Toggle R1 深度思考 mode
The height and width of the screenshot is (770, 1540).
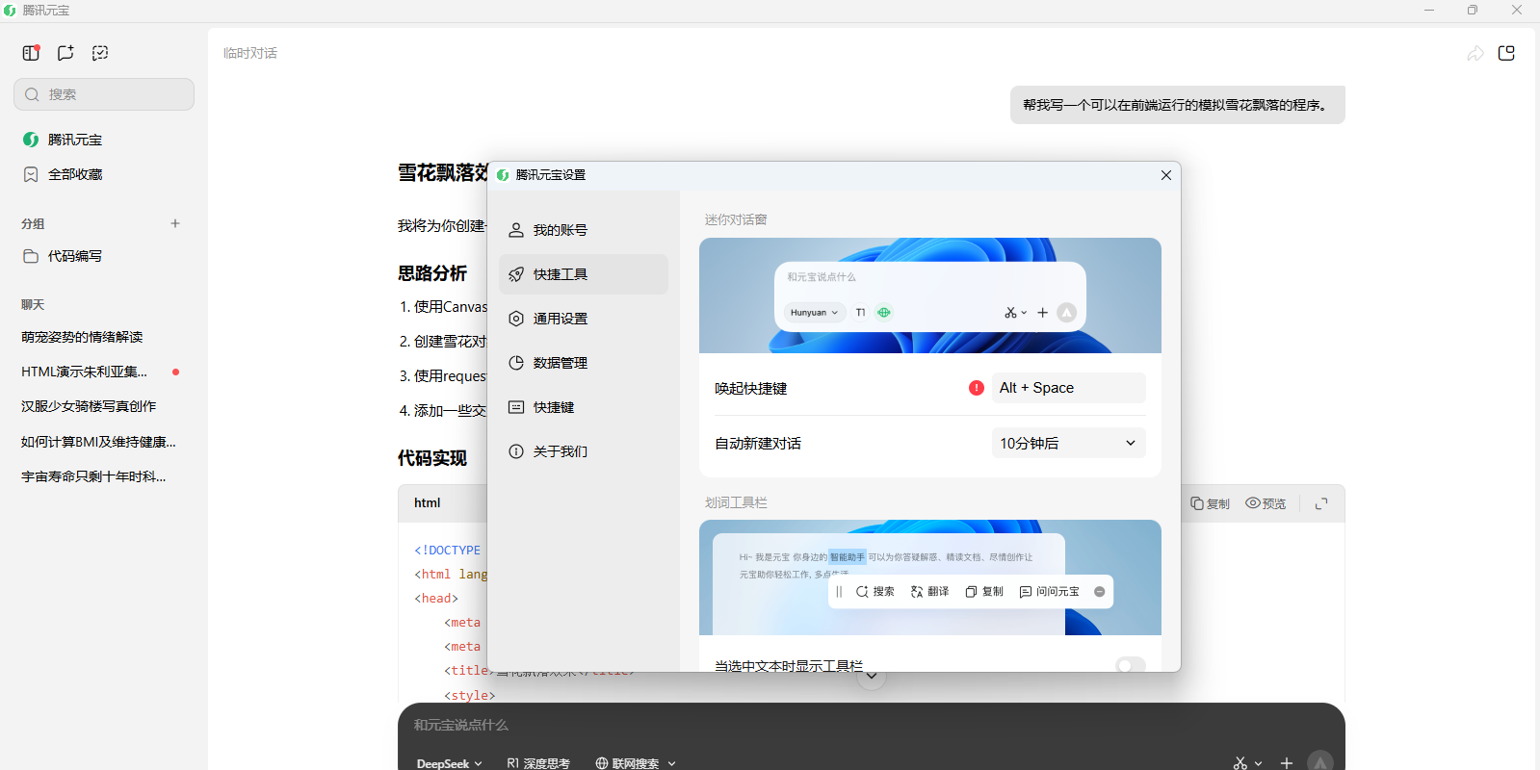538,763
